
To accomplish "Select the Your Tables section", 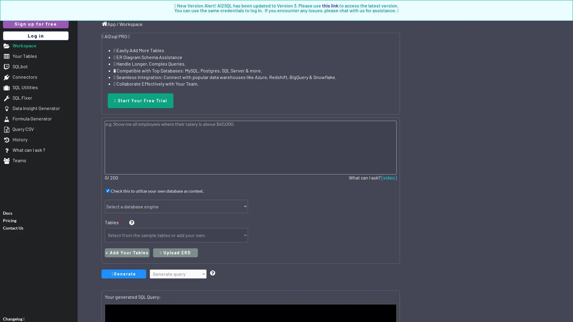I will coord(25,56).
